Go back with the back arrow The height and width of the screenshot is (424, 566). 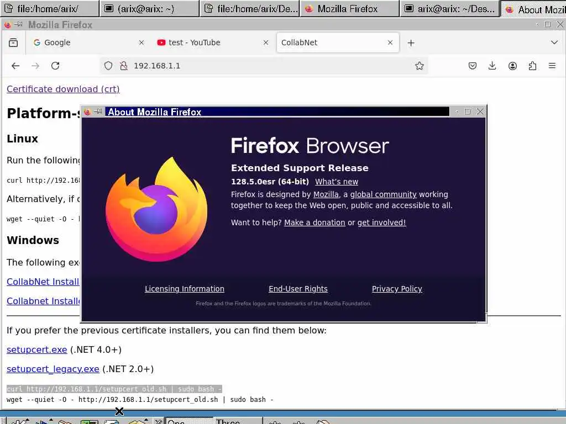click(15, 66)
